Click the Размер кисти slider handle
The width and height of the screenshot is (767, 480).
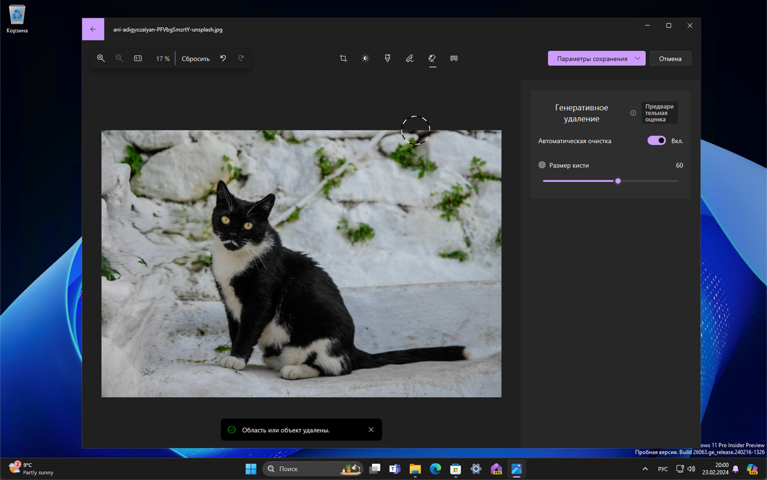point(618,181)
